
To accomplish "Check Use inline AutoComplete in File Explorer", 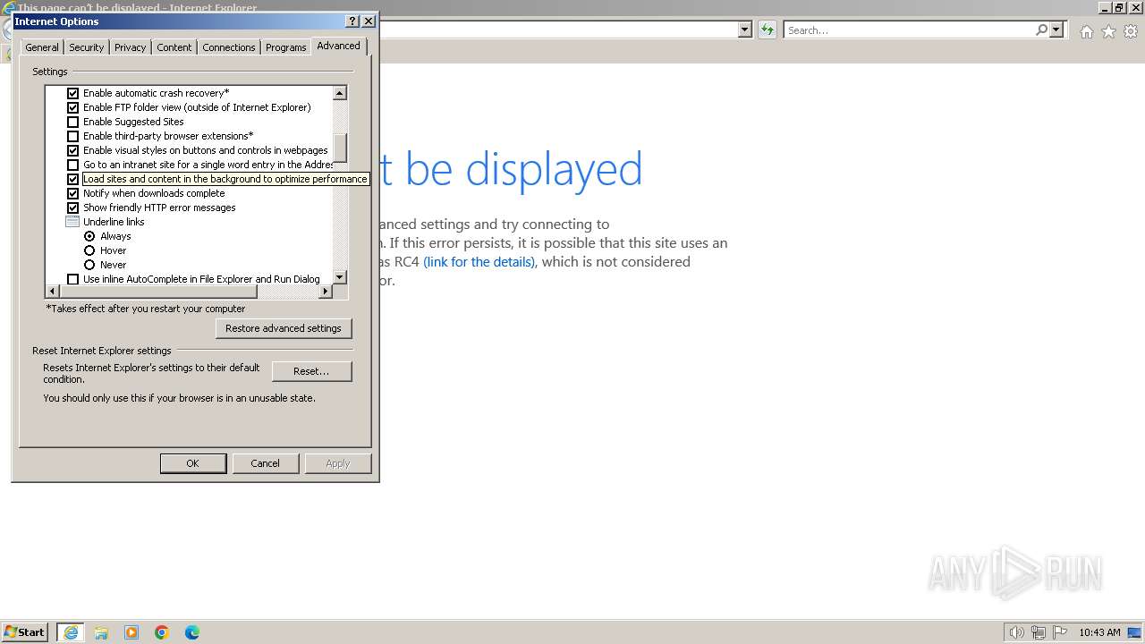I will (73, 279).
